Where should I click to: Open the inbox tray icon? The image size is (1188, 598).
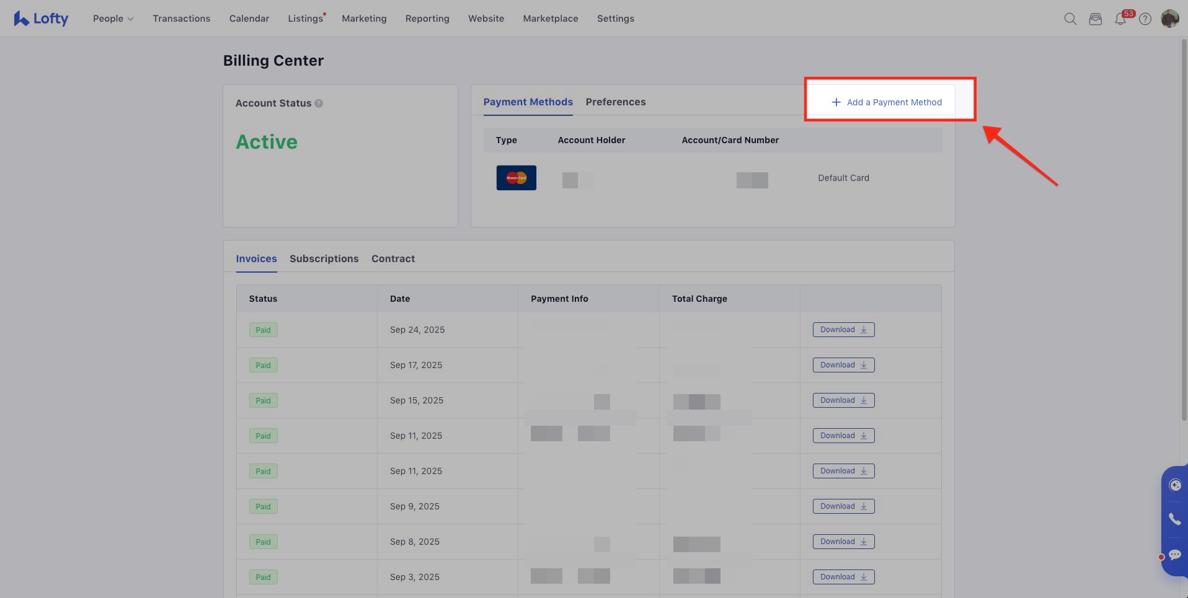click(x=1096, y=19)
